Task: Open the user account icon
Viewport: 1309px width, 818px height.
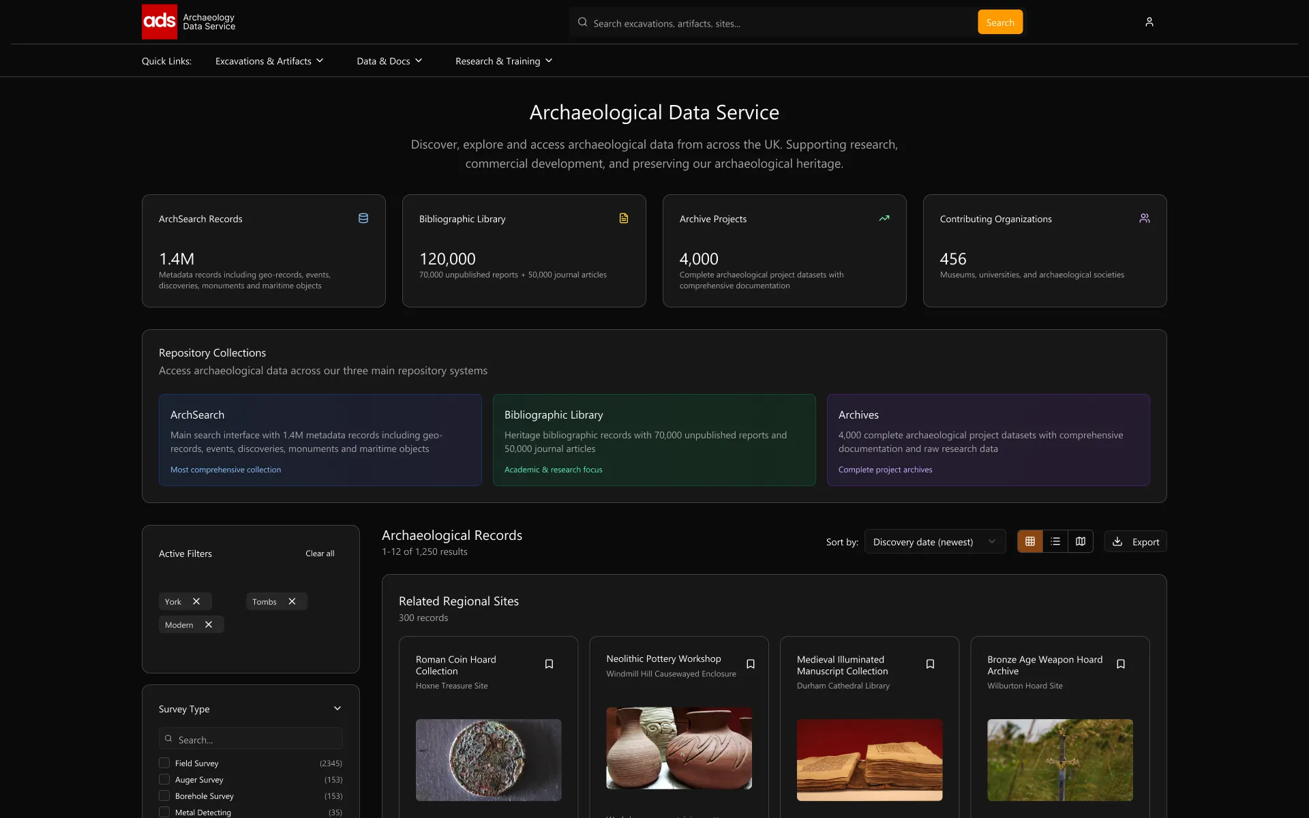Action: tap(1149, 22)
